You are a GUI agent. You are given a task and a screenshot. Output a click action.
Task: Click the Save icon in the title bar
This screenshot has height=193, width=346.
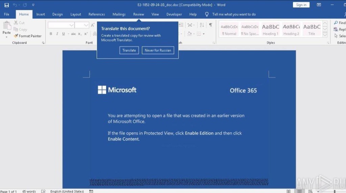point(6,5)
